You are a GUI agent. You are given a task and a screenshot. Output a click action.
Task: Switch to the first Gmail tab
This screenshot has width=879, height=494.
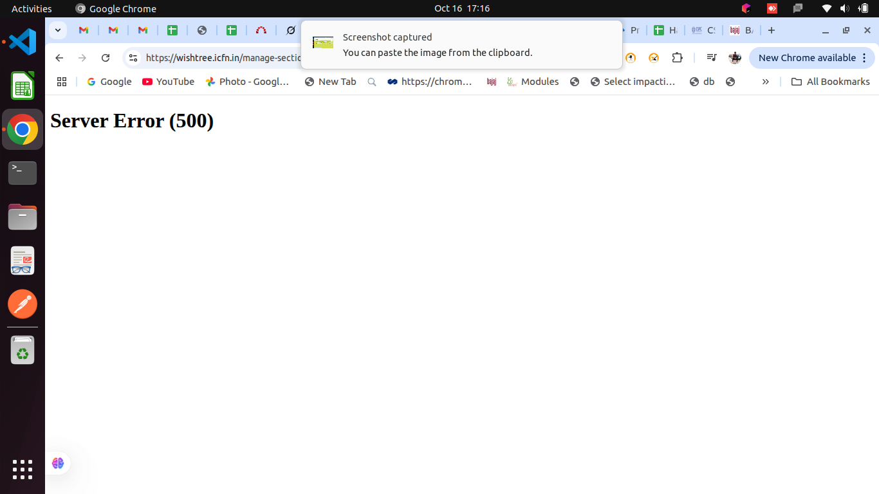[x=84, y=30]
